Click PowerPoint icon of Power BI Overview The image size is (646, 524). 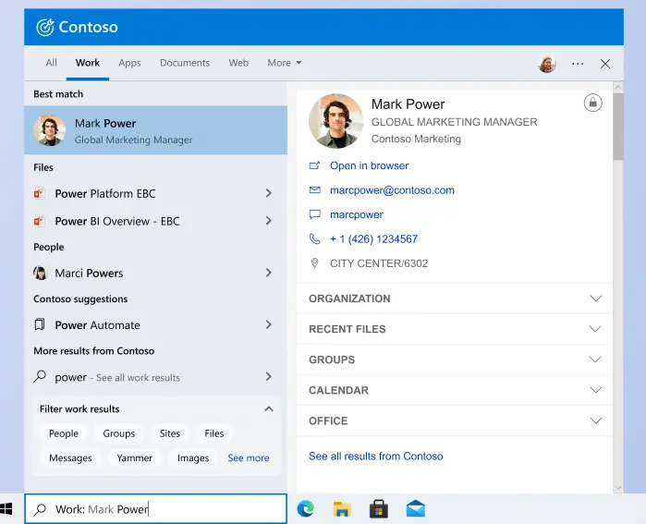pos(39,221)
